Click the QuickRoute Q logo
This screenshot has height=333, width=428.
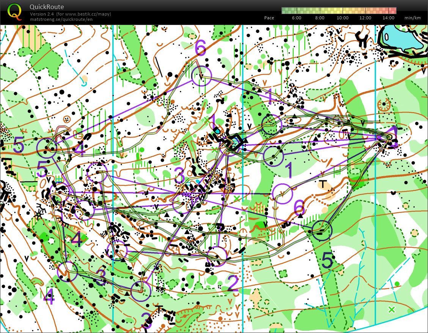(x=14, y=11)
